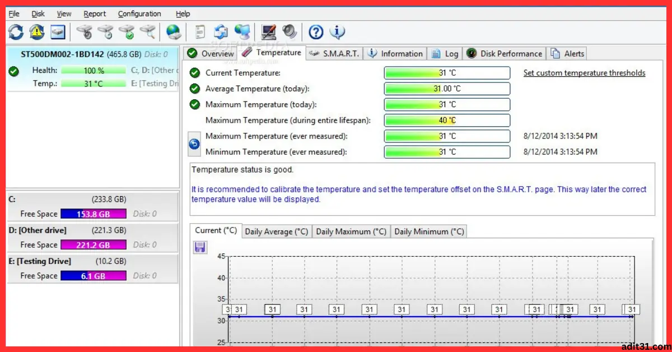This screenshot has height=352, width=672.
Task: Click the monitor with screwdriver configuration icon
Action: 268,32
